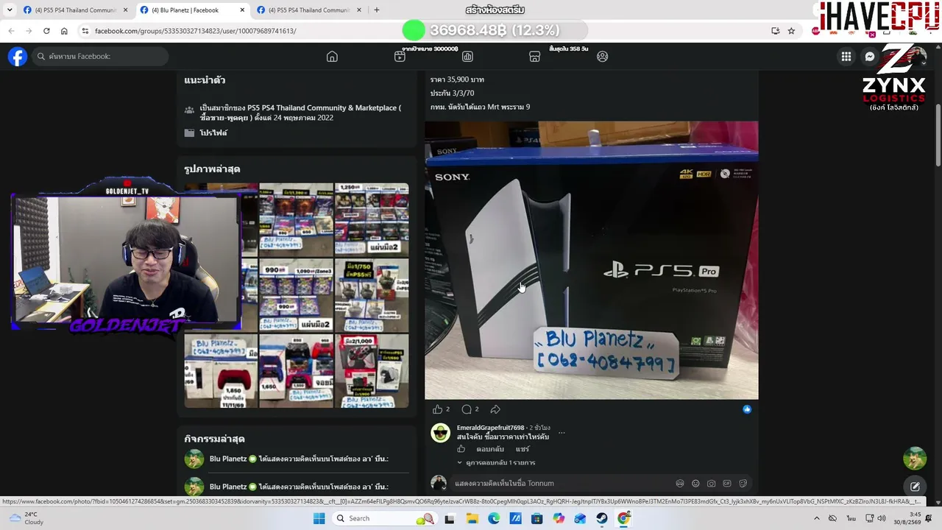Open a new browser tab
The height and width of the screenshot is (530, 942).
[377, 10]
